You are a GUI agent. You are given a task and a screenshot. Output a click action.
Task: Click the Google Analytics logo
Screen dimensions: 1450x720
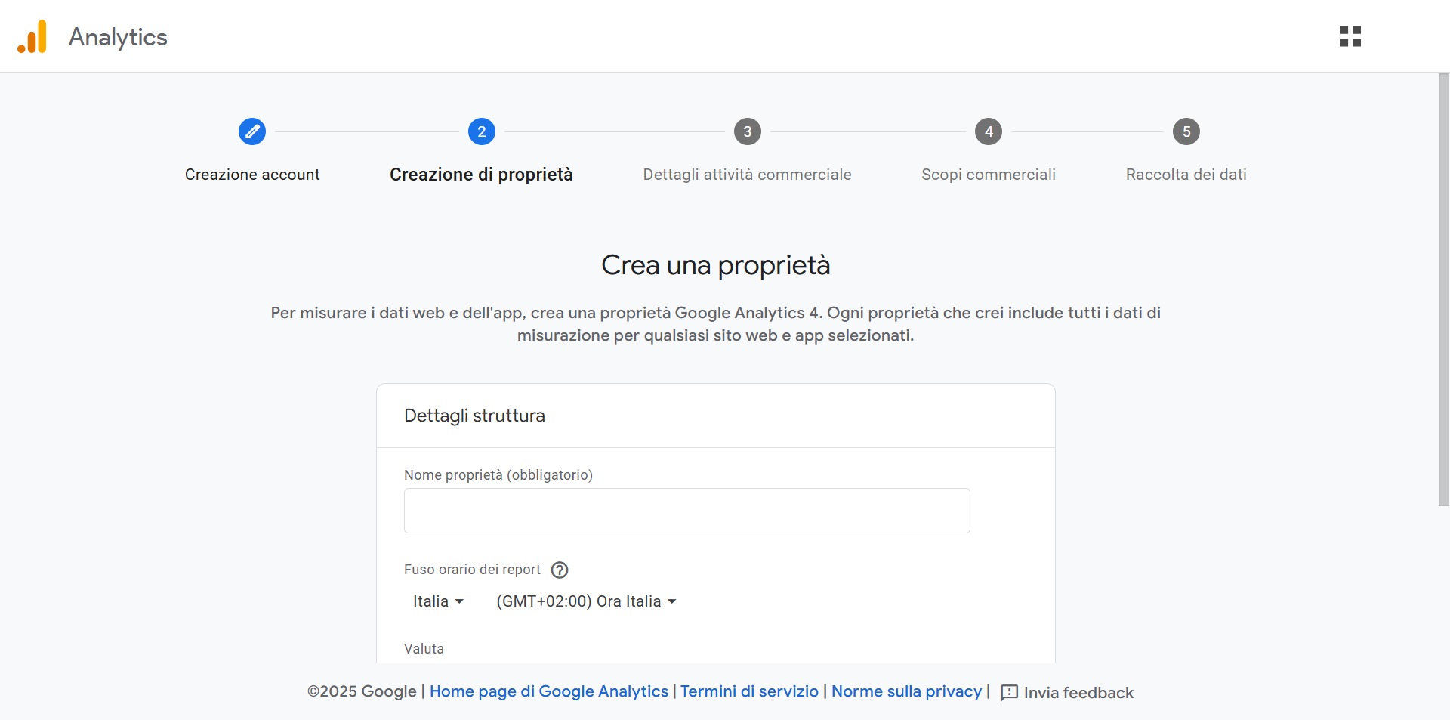[32, 36]
